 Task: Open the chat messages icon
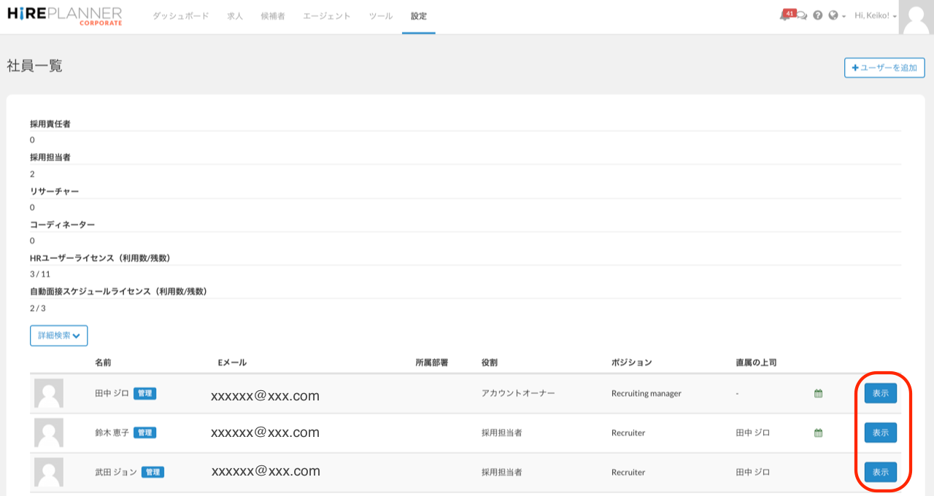[x=802, y=16]
